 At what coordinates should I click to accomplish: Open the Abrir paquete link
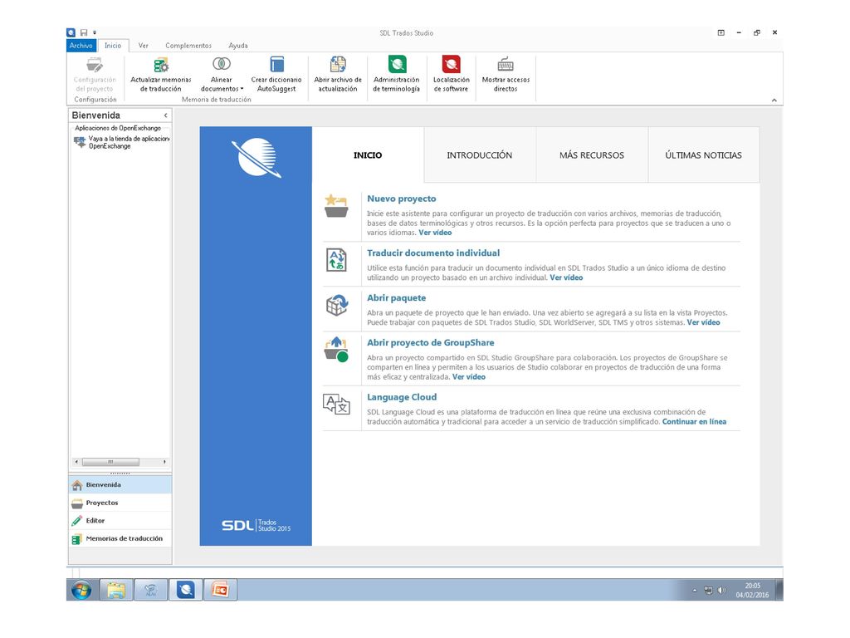396,298
